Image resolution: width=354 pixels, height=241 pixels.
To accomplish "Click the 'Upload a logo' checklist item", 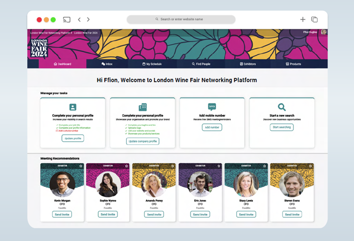I will point(133,128).
